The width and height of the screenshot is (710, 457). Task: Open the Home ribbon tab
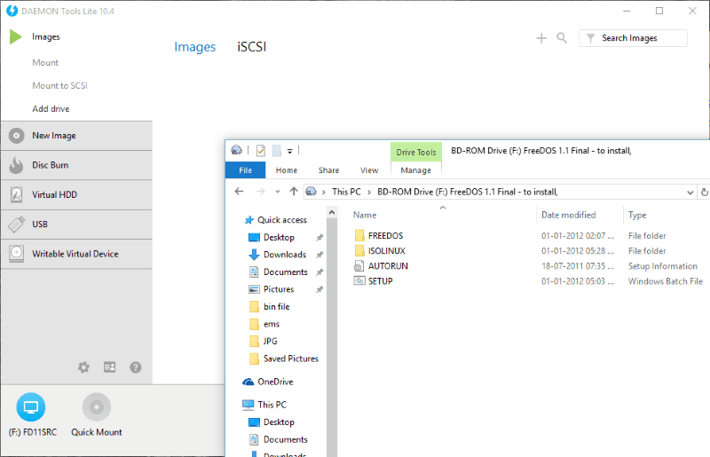pyautogui.click(x=287, y=170)
